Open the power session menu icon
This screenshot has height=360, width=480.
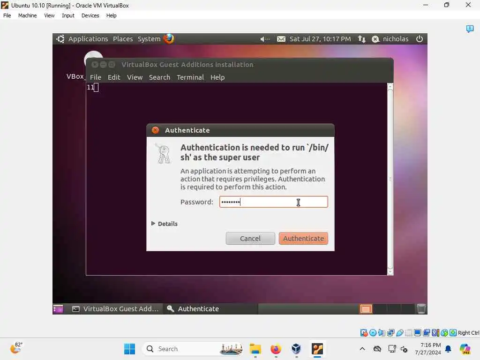[420, 39]
